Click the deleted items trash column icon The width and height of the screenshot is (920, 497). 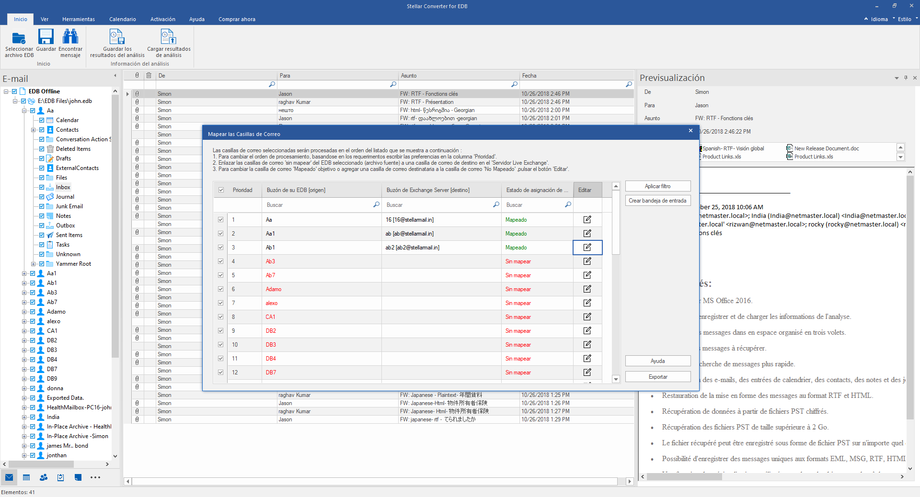click(149, 76)
